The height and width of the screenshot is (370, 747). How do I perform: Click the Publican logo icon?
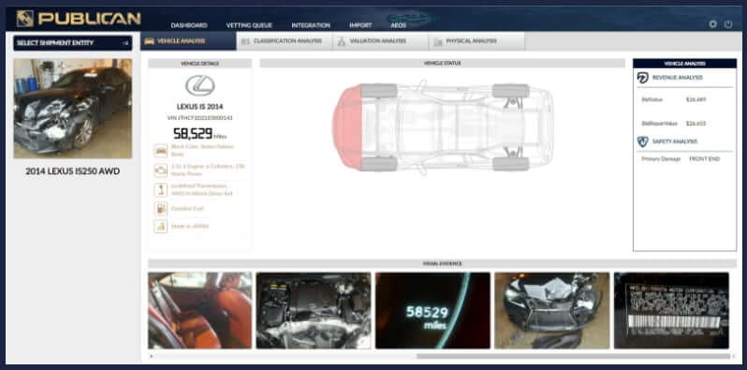pyautogui.click(x=24, y=19)
